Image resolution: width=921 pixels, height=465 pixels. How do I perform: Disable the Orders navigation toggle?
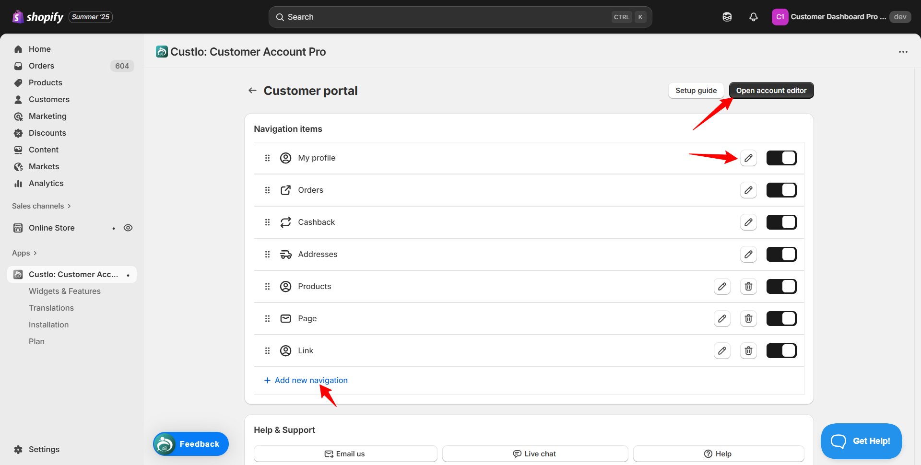point(781,190)
